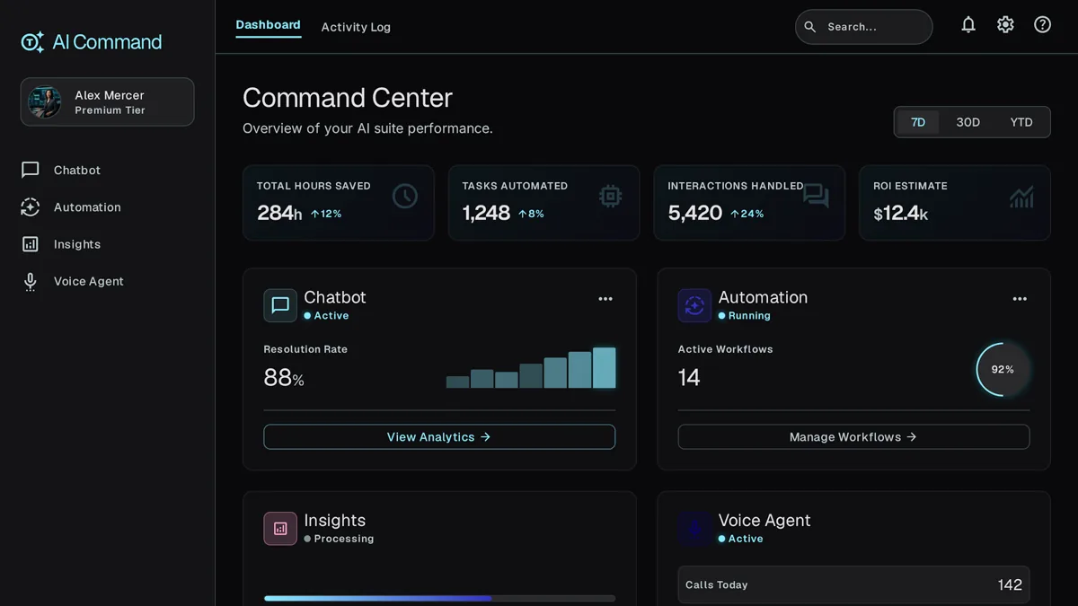Click the Running status under Automation
The width and height of the screenshot is (1078, 606).
[744, 316]
